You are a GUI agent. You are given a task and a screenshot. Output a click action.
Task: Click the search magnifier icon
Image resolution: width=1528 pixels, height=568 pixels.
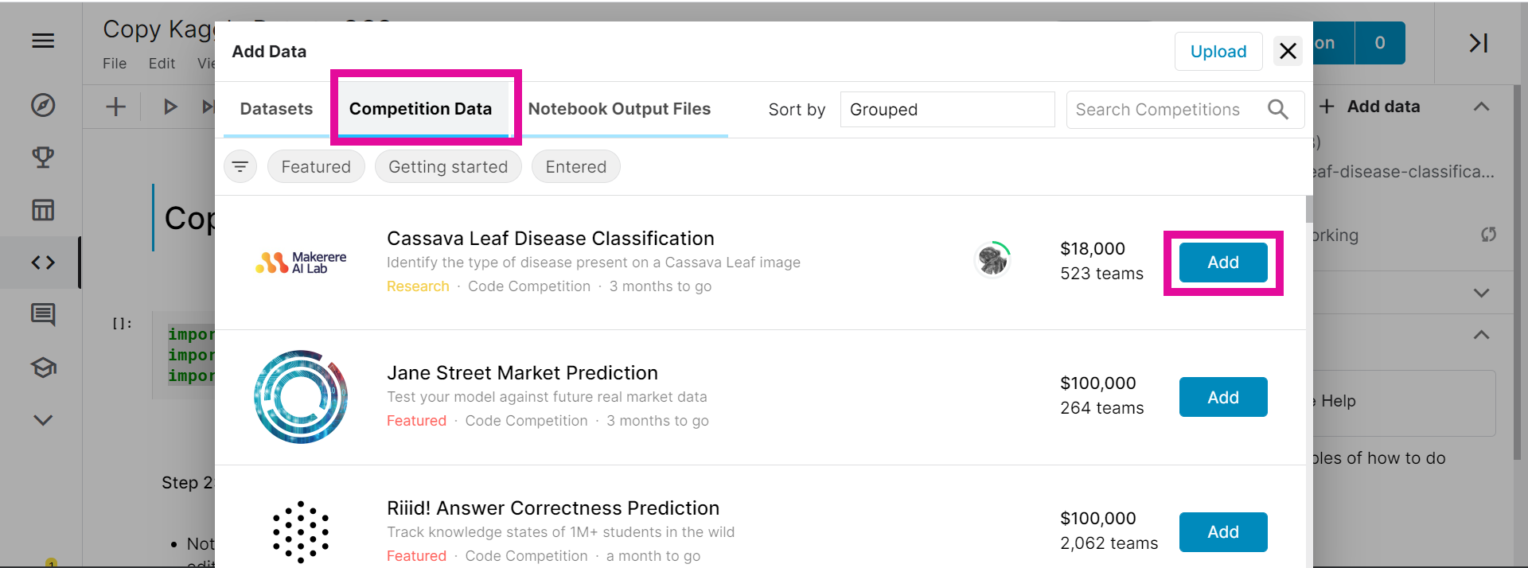pyautogui.click(x=1277, y=110)
